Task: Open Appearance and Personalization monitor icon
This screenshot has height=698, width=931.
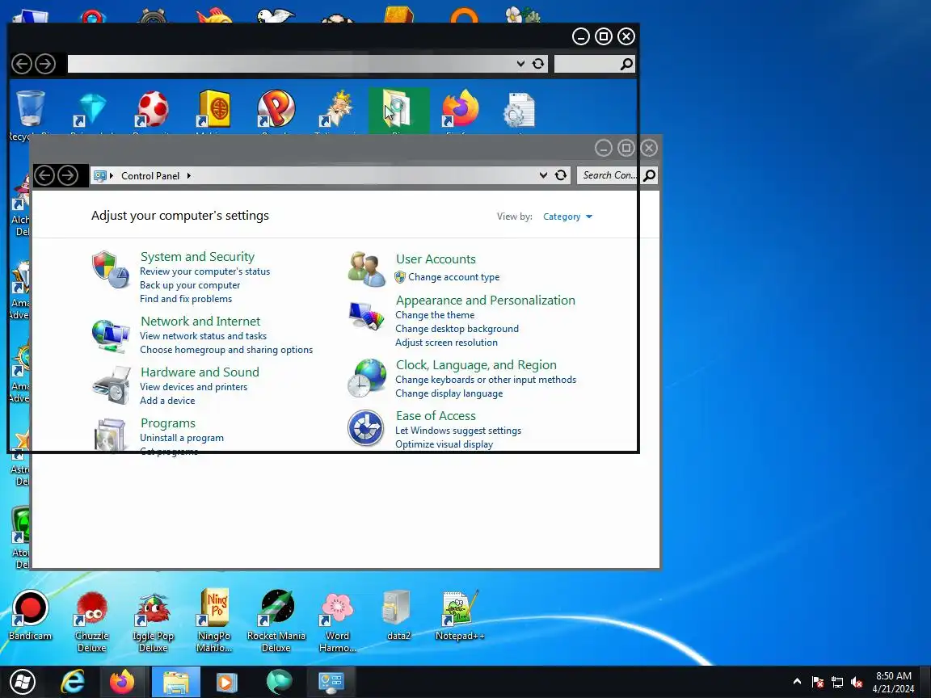Action: (366, 316)
